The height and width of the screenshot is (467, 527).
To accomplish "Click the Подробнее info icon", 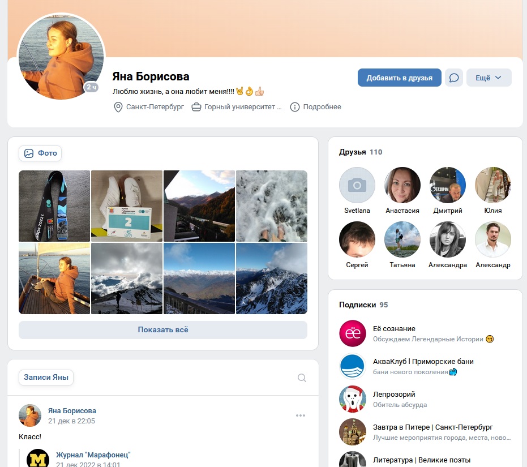I will (x=295, y=107).
